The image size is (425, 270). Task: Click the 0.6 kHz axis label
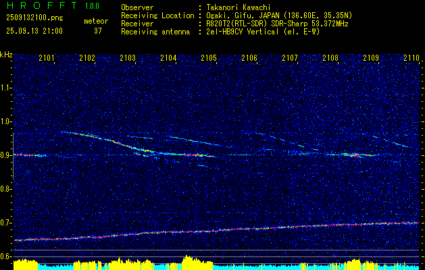click(x=5, y=256)
